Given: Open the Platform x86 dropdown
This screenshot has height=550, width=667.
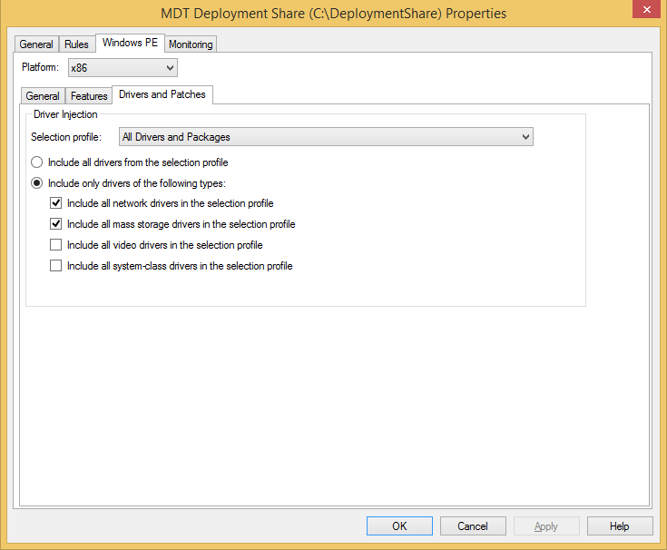Looking at the screenshot, I should pos(123,68).
